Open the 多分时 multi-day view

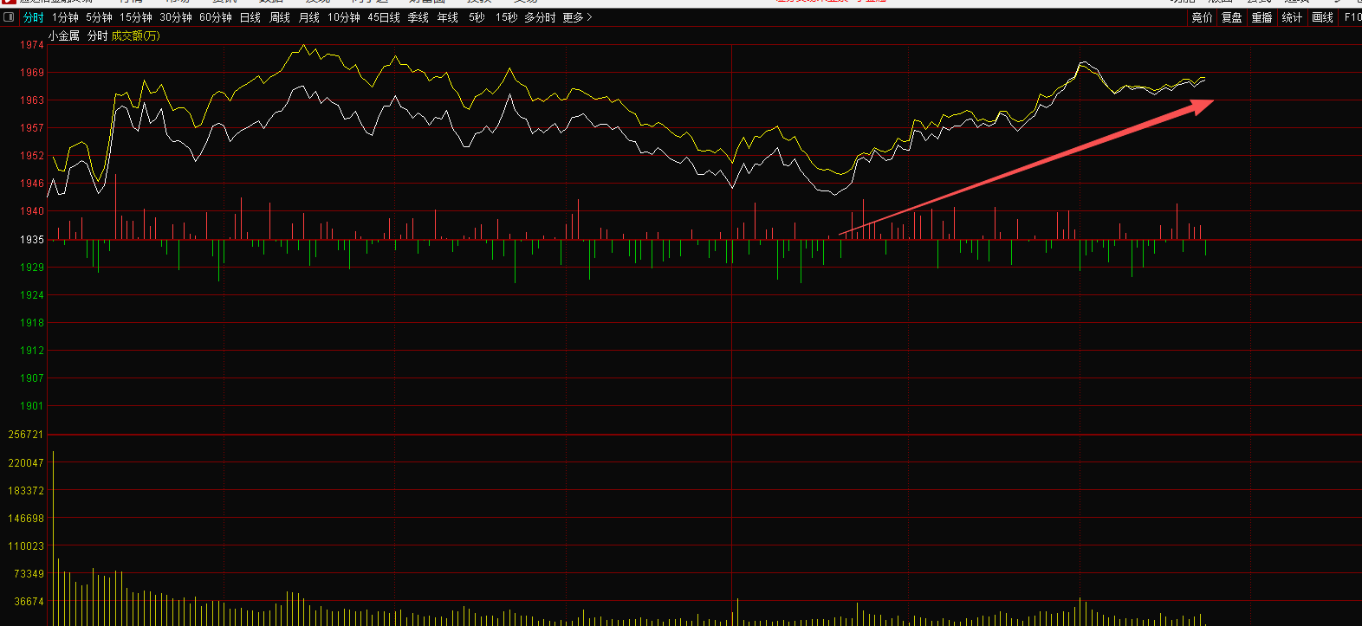(x=540, y=17)
